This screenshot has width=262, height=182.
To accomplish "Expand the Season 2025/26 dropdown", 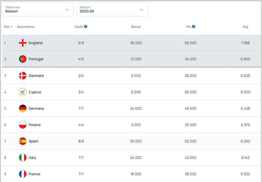I will (112, 9).
